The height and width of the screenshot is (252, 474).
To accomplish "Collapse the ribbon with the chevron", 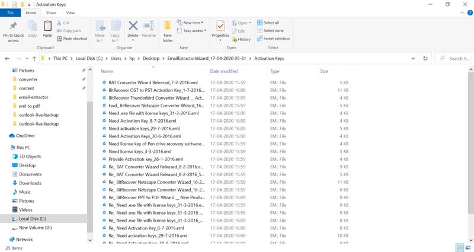I will [x=462, y=12].
